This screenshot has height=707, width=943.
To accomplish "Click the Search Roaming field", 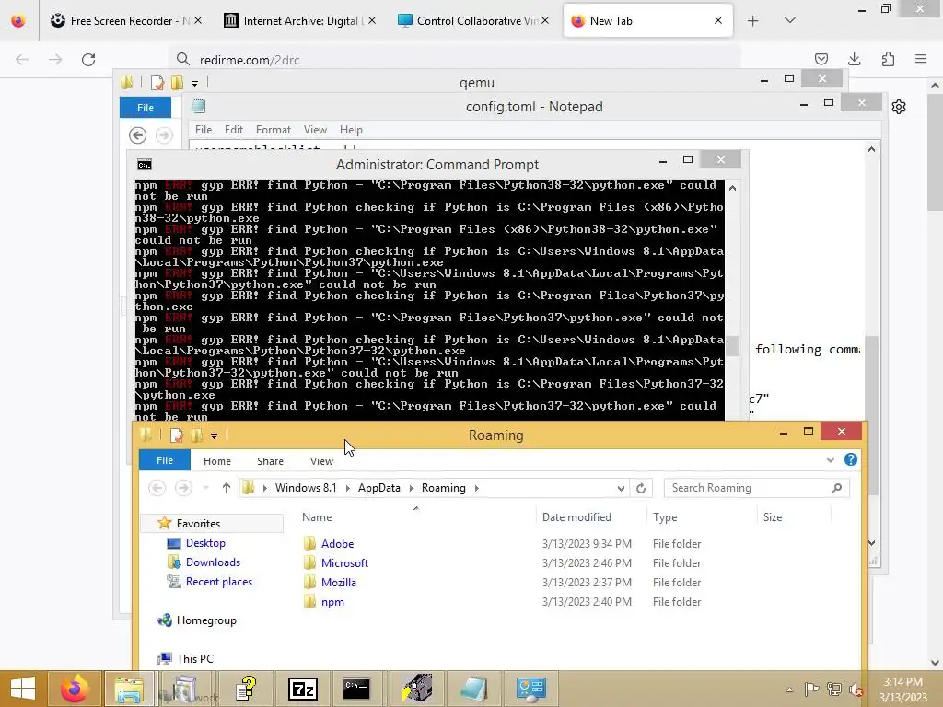I will tap(757, 488).
